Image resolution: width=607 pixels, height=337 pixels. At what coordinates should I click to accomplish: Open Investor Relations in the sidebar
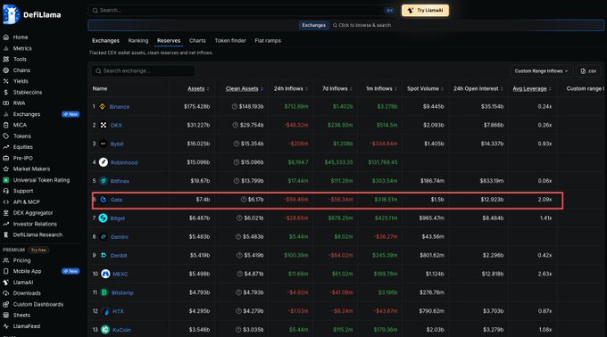pos(35,224)
